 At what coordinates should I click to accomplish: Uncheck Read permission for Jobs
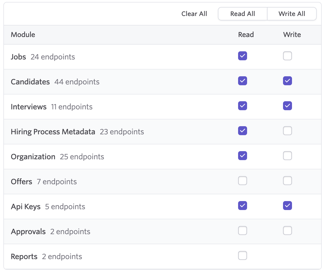coord(242,56)
